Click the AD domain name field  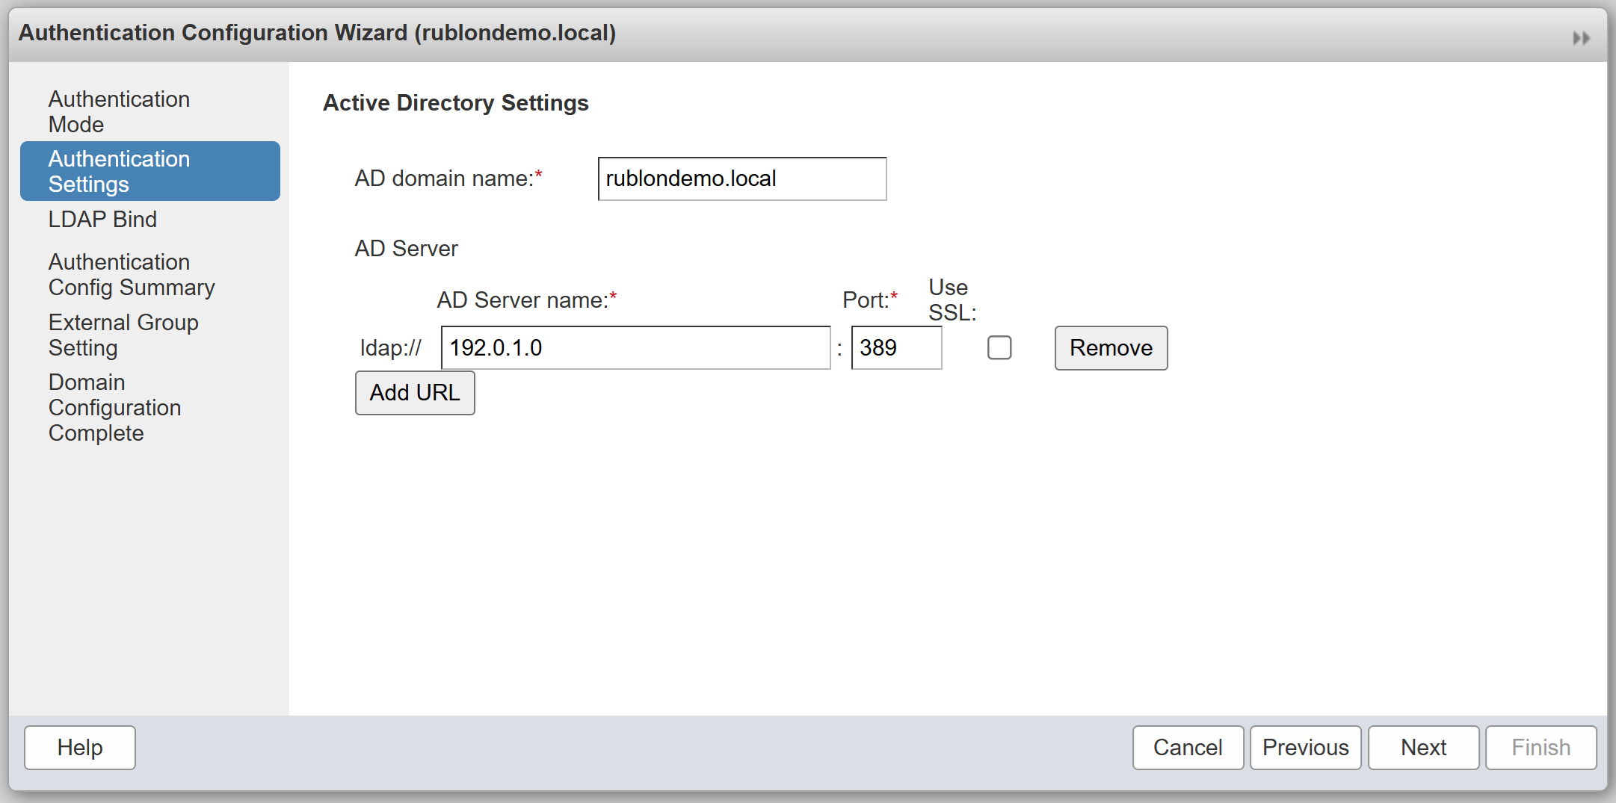741,179
